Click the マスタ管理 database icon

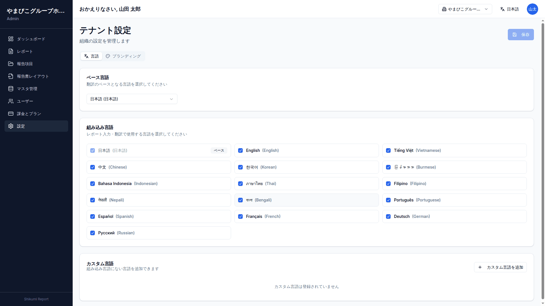point(11,89)
